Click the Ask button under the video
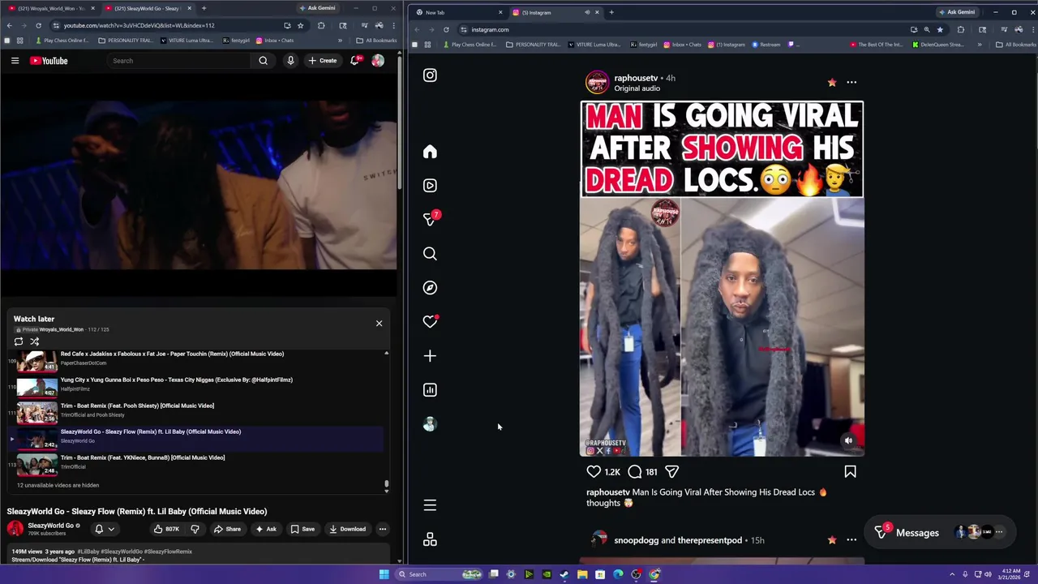This screenshot has height=584, width=1038. pos(266,529)
